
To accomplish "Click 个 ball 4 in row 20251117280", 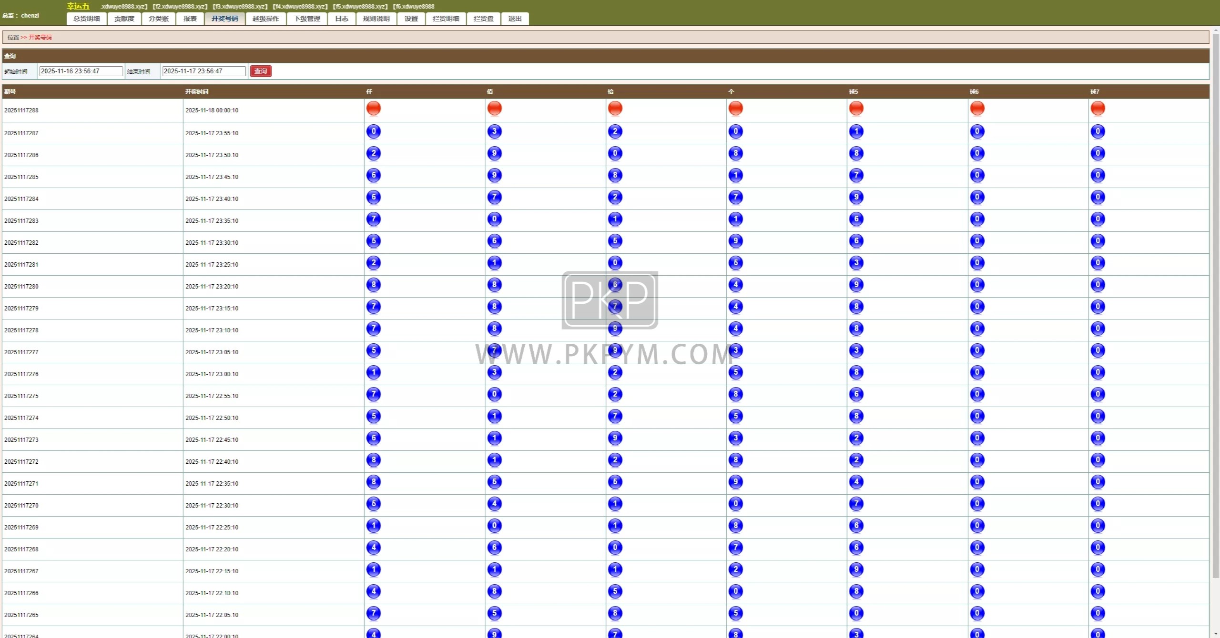I will tap(736, 285).
